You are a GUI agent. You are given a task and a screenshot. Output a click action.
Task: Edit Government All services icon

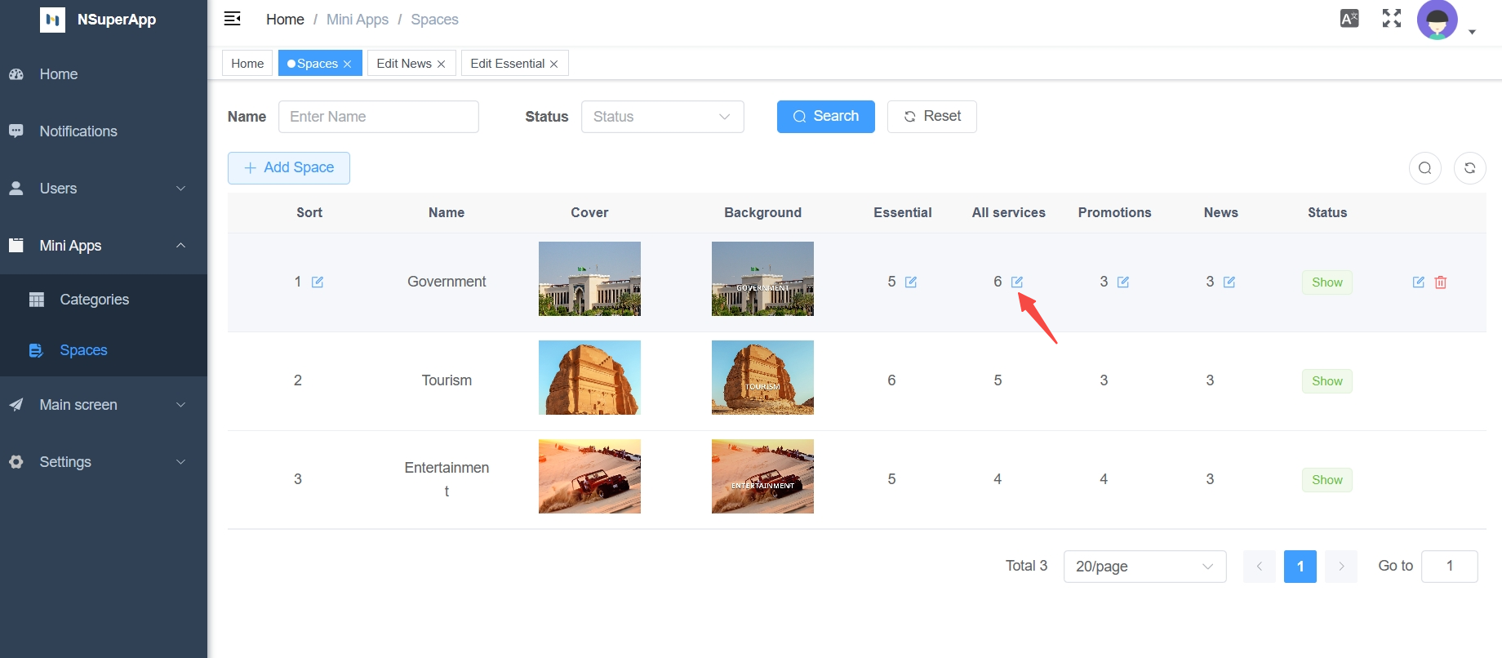tap(1017, 282)
